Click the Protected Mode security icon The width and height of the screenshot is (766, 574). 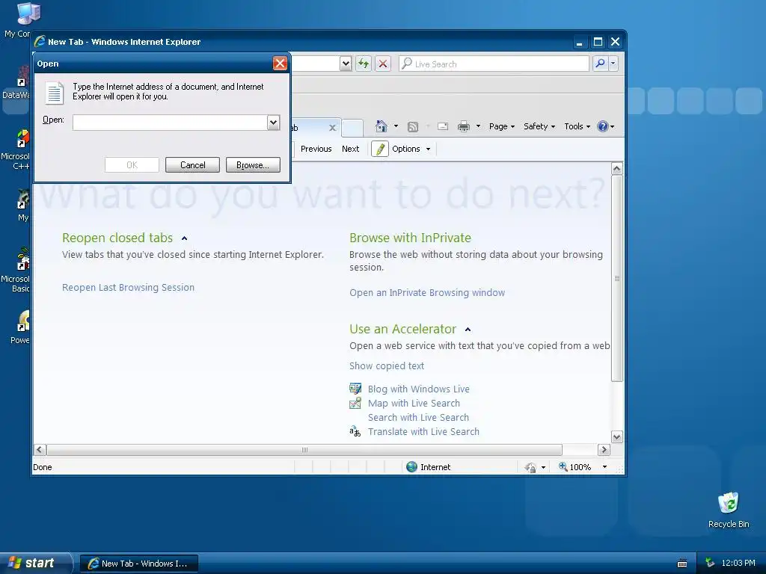(530, 468)
